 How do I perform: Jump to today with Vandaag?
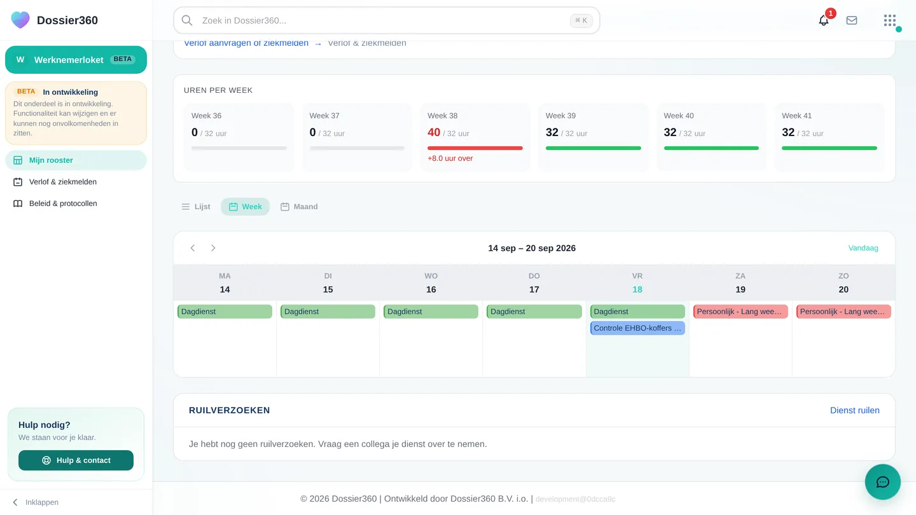863,248
